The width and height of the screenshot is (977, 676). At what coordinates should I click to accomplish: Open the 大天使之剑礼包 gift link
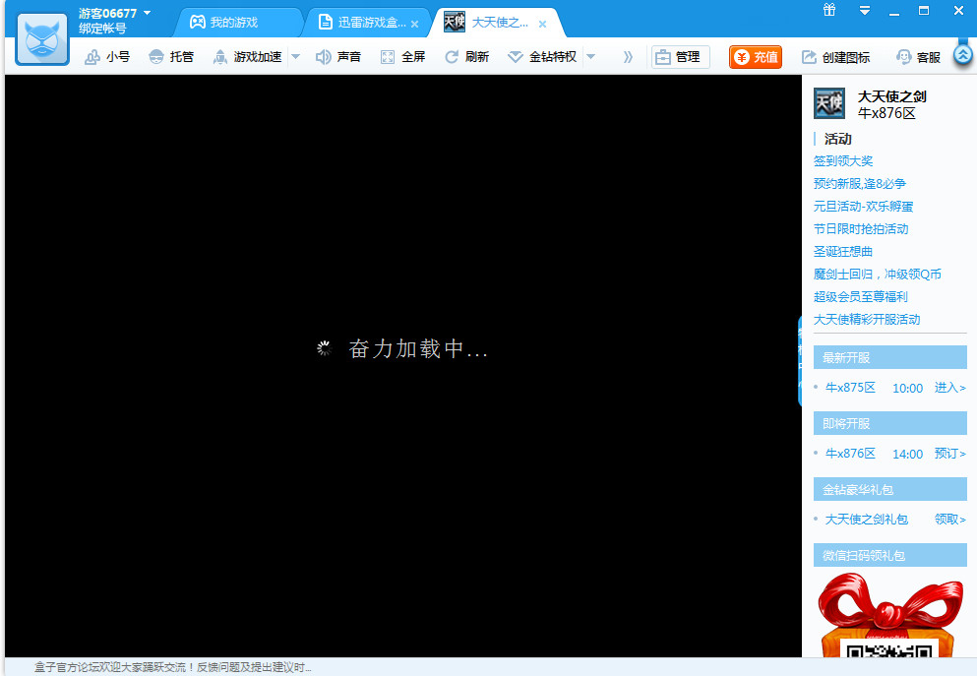(x=866, y=519)
